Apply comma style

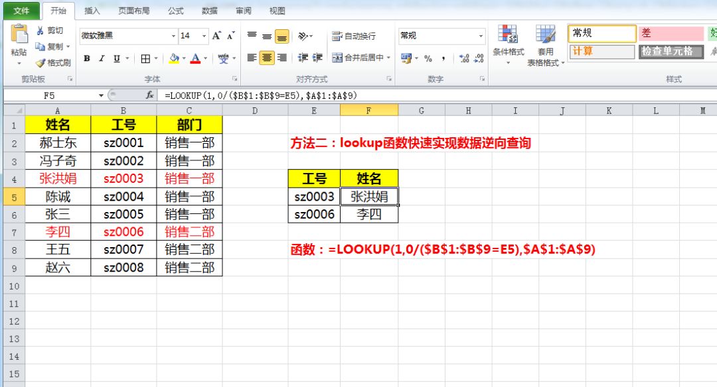[x=443, y=58]
